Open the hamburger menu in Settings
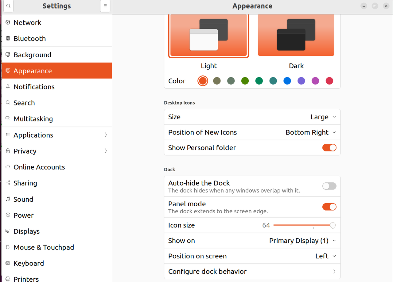 pyautogui.click(x=105, y=6)
